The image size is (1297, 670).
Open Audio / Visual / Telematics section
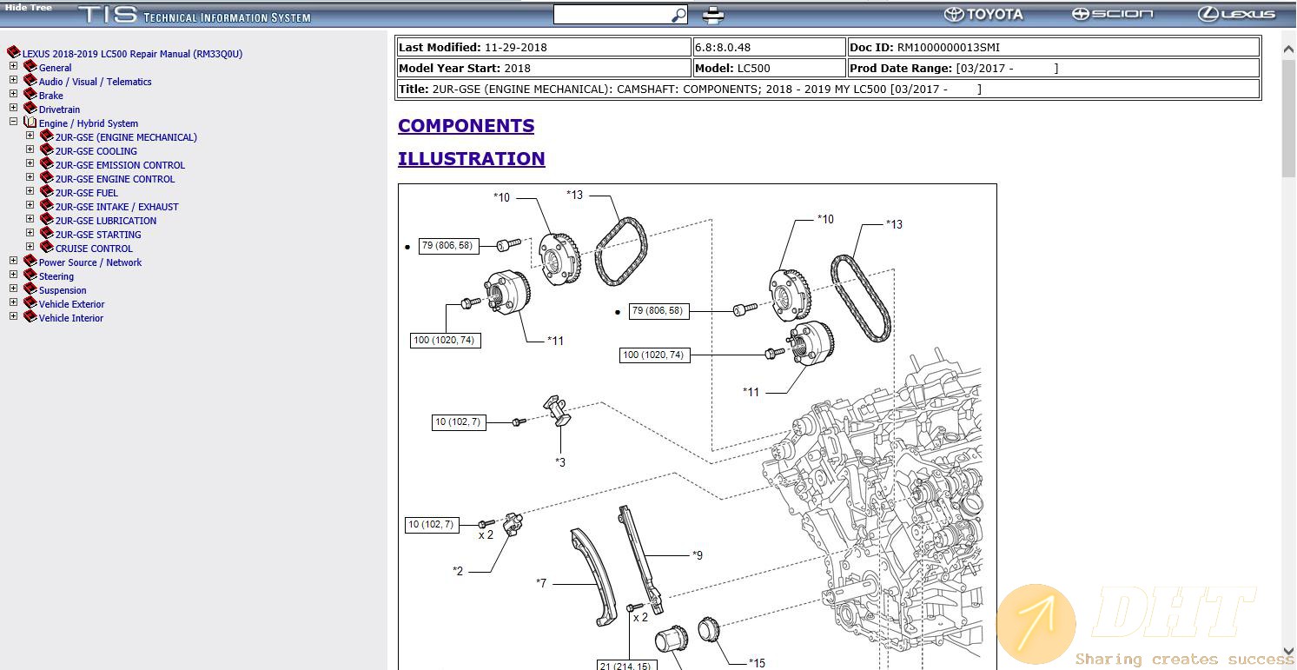95,82
